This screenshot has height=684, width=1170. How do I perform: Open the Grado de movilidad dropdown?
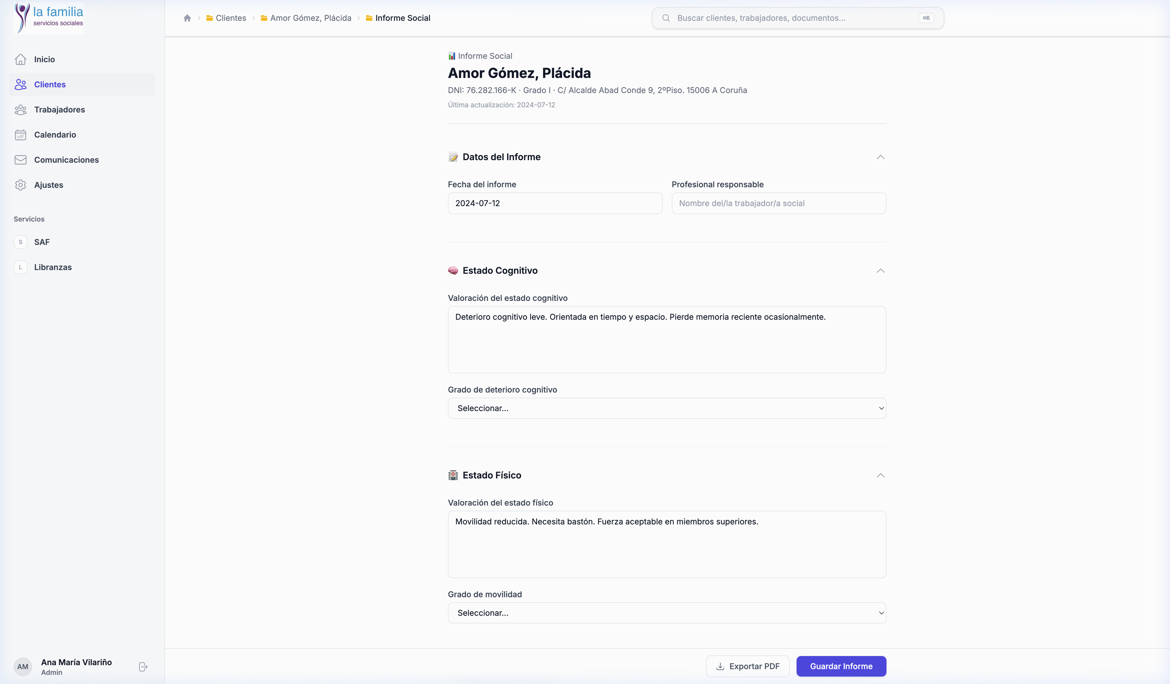tap(667, 613)
